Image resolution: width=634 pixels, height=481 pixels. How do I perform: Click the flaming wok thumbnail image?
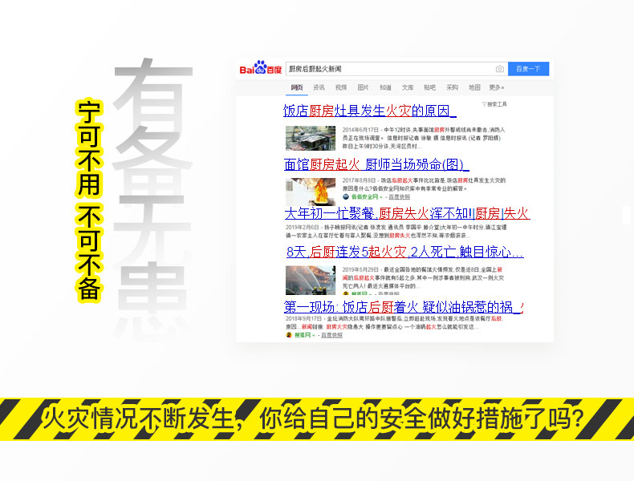311,192
